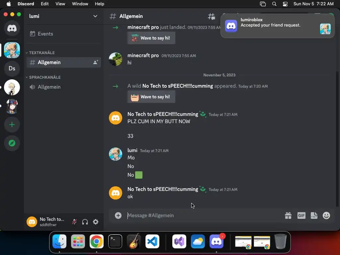Open user settings gear icon
Screen dimensions: 340x255
click(96, 222)
